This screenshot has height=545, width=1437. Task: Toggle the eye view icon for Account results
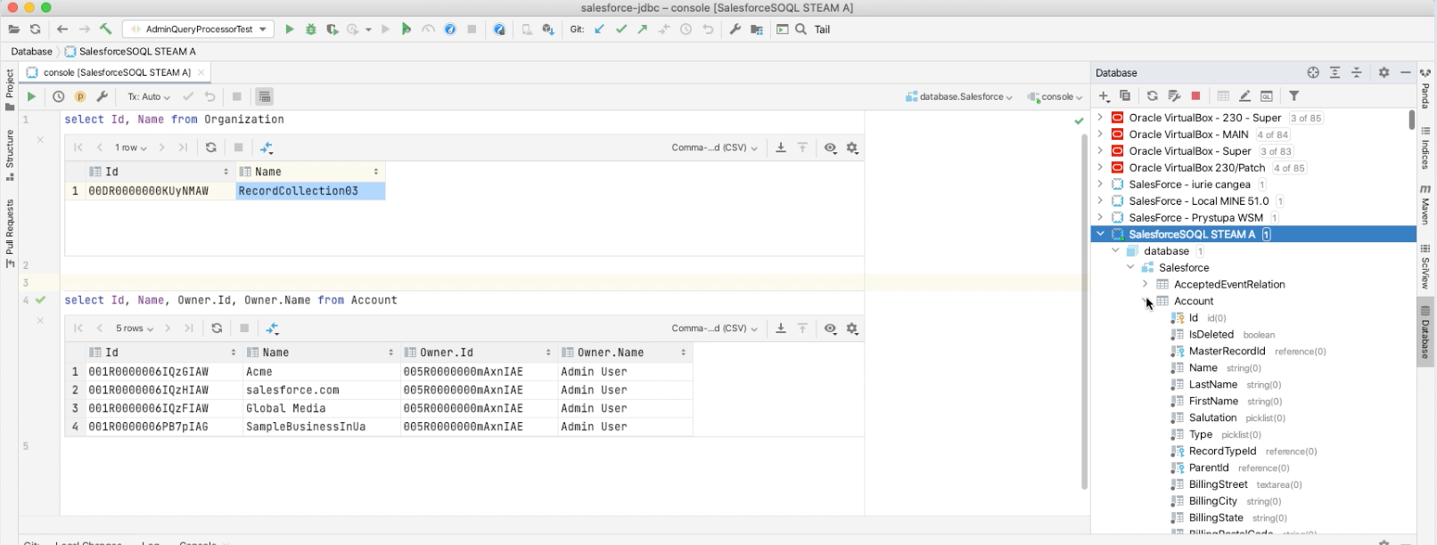[x=830, y=329]
